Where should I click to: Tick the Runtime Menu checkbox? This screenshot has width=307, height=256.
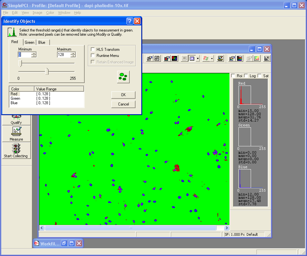[93, 56]
